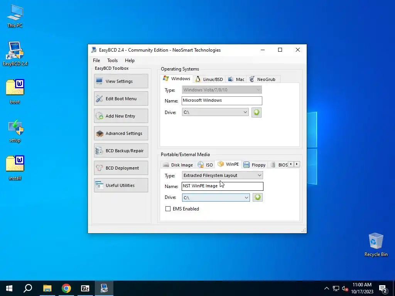Switch to the Mac tab
The width and height of the screenshot is (395, 296).
coord(236,79)
